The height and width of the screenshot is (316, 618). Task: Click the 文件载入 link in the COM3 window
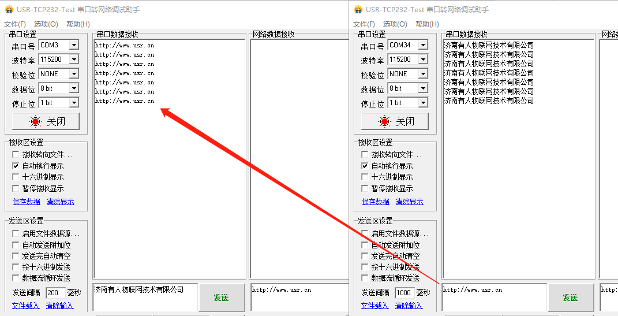(x=26, y=306)
